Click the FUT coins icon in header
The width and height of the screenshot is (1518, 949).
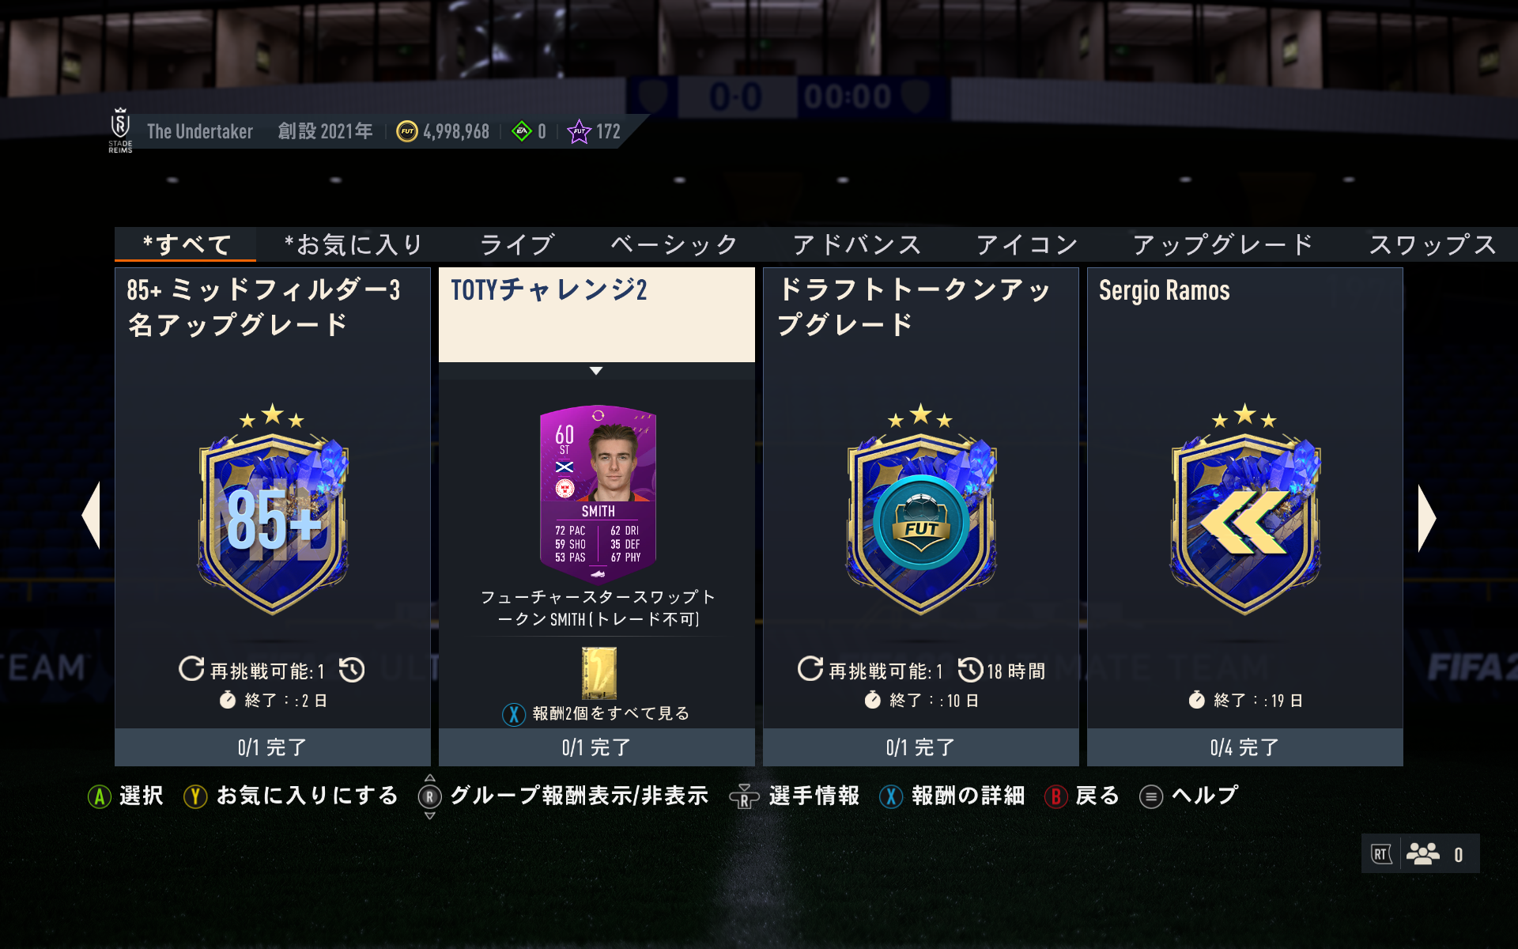click(x=406, y=131)
